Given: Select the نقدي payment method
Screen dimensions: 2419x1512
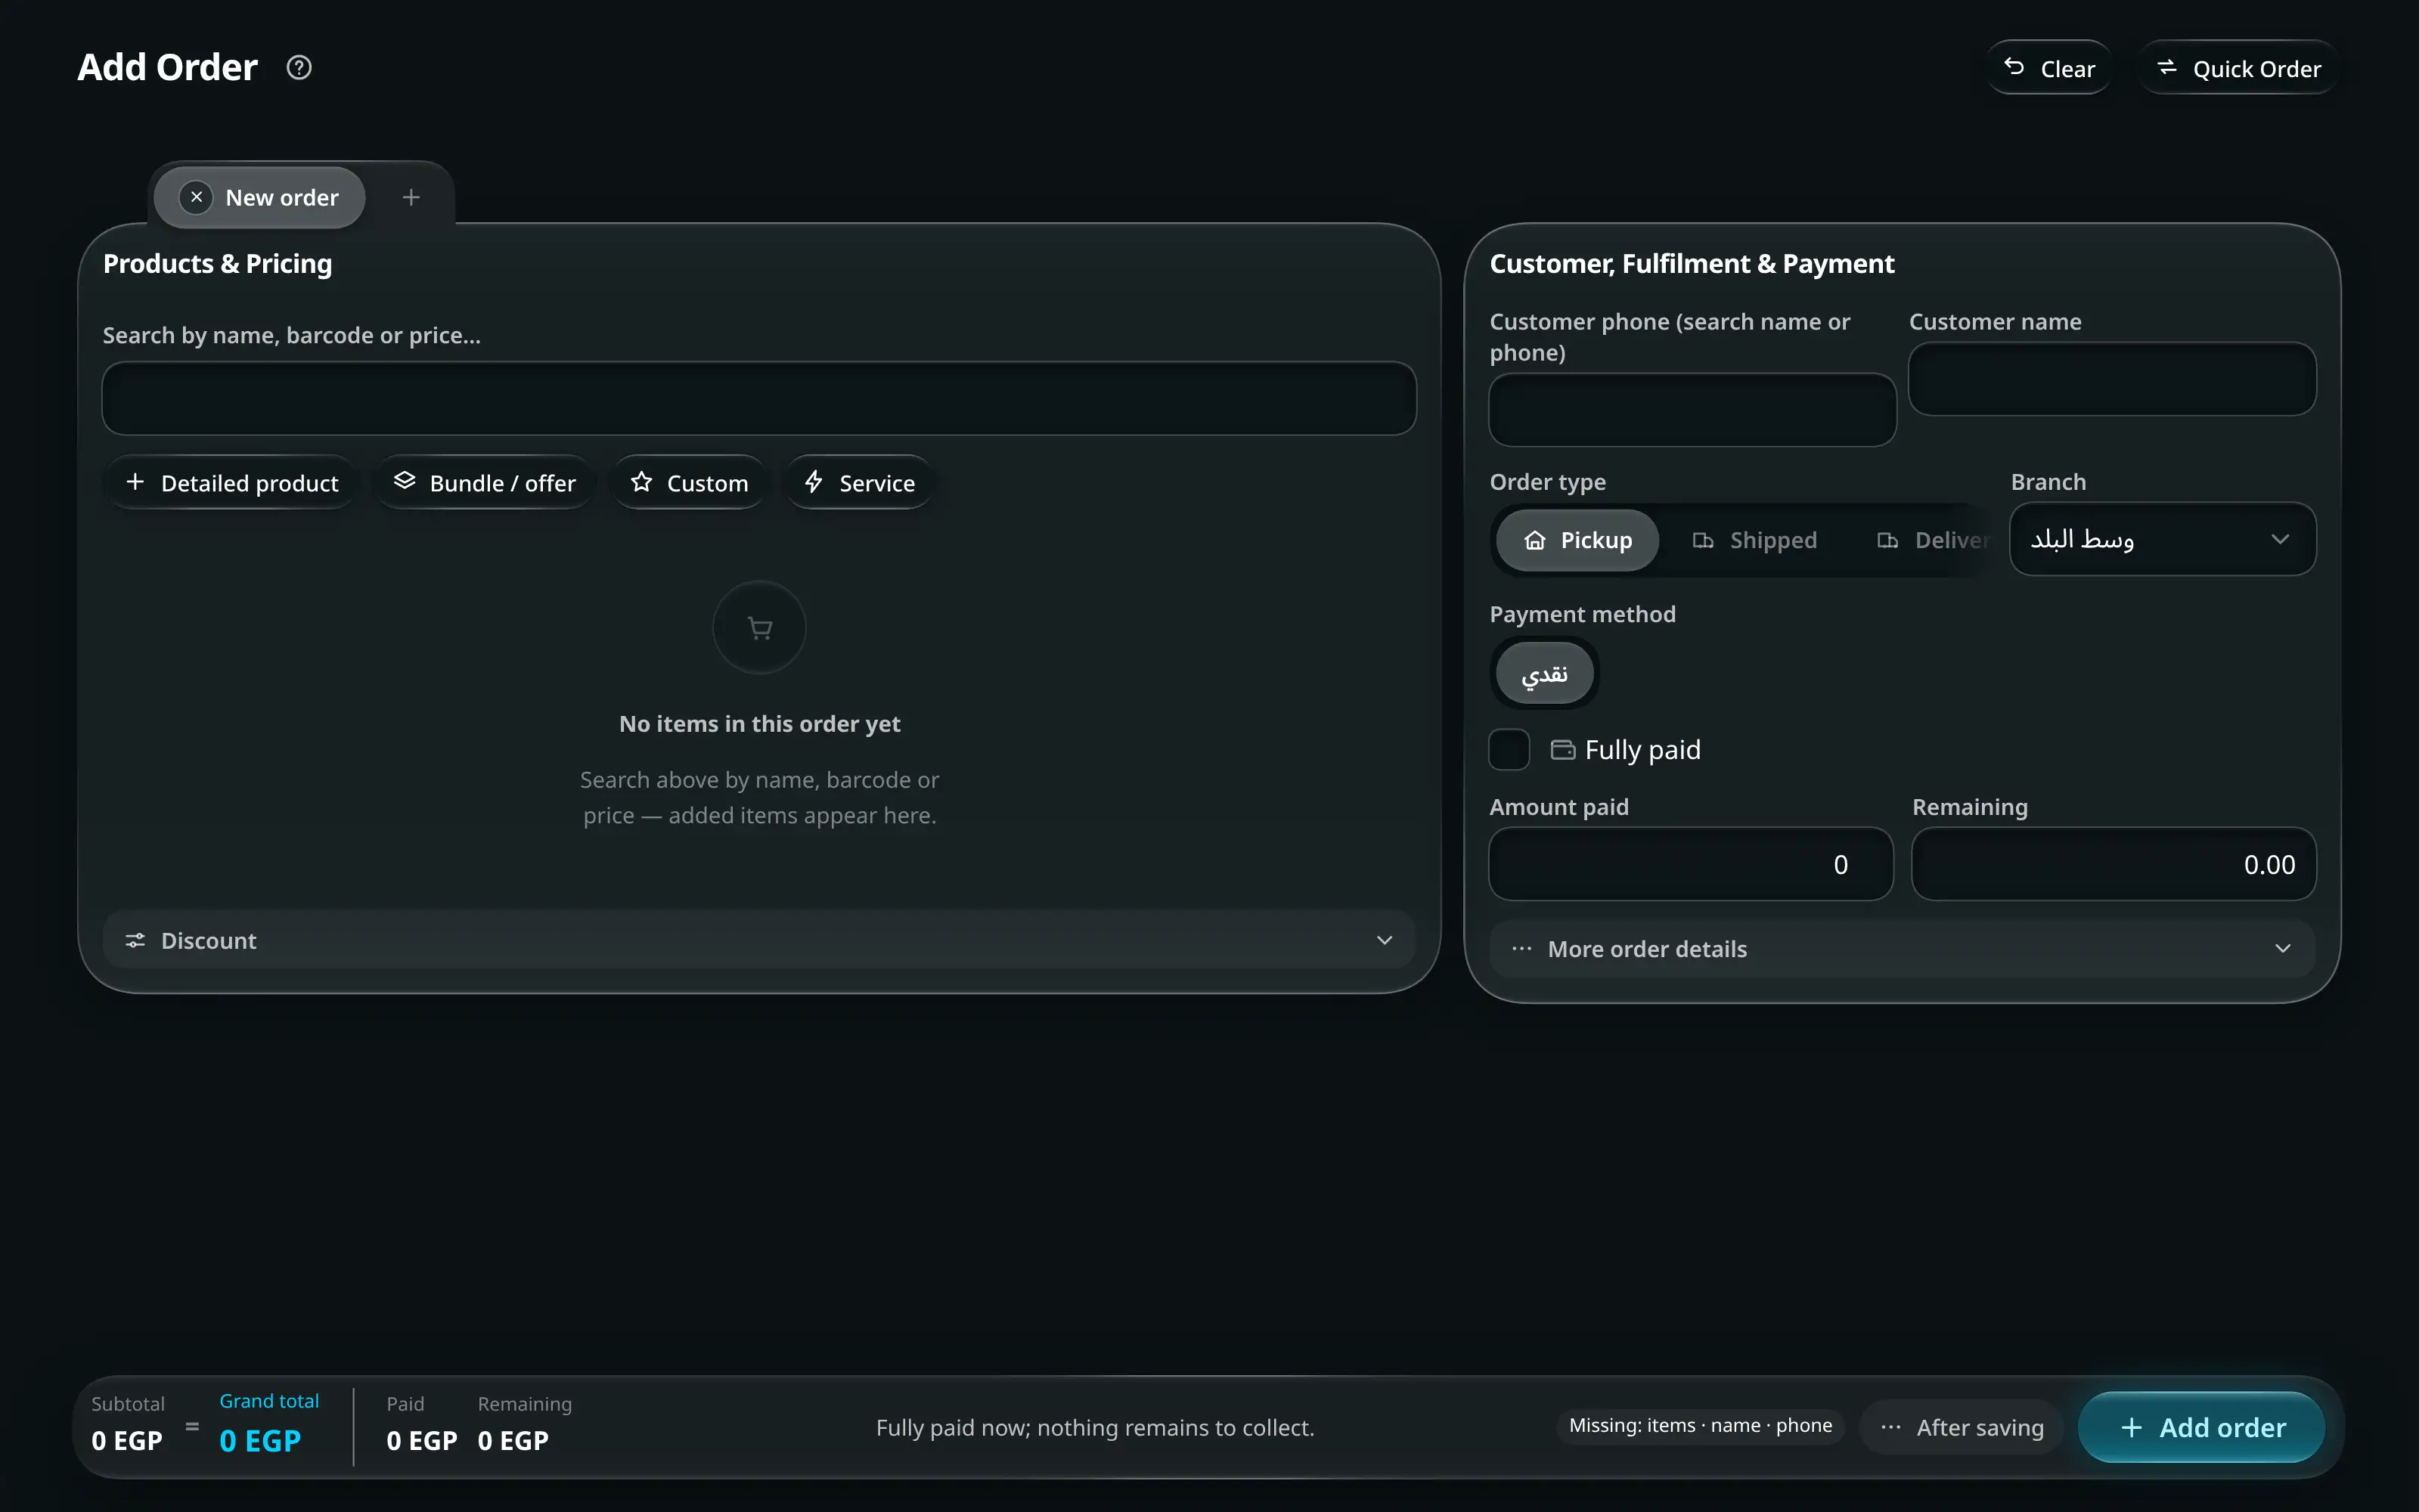Looking at the screenshot, I should [x=1544, y=673].
